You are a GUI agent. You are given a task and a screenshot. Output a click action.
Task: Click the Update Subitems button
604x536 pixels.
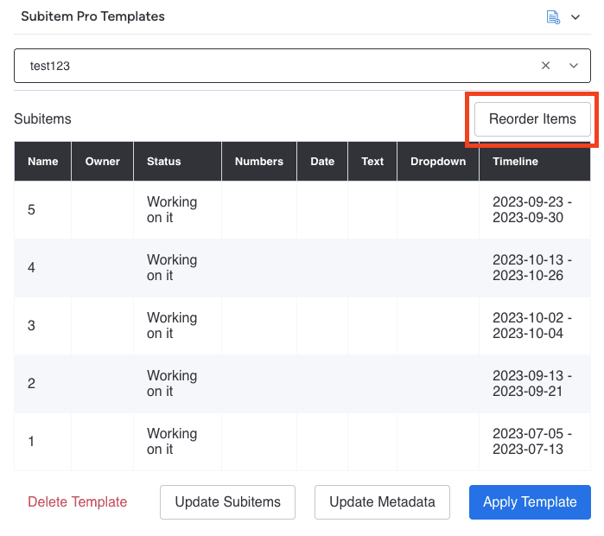(227, 502)
